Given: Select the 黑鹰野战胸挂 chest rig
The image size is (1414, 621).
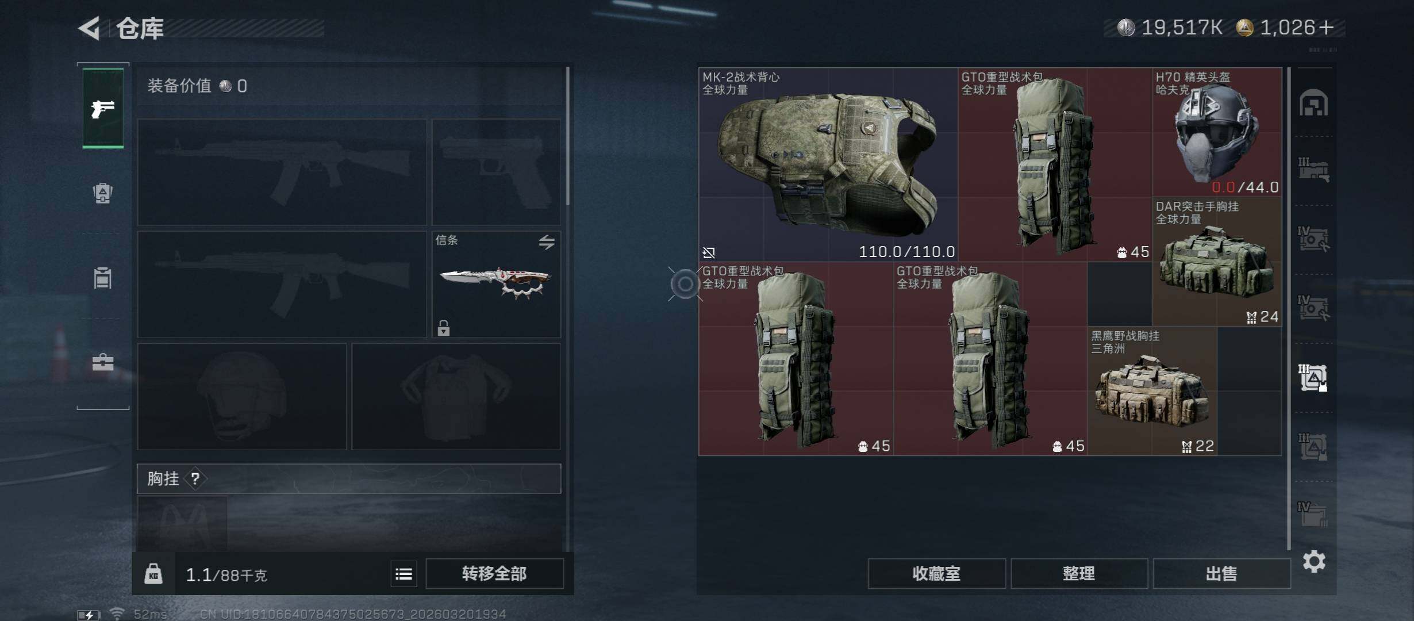Looking at the screenshot, I should coord(1152,391).
